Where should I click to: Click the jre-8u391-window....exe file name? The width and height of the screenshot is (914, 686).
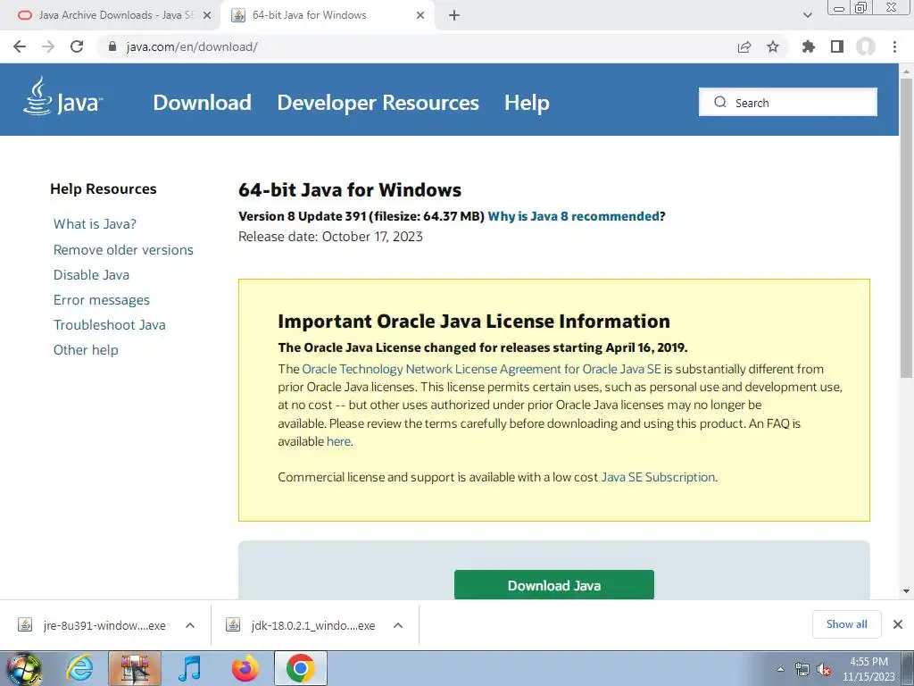104,625
